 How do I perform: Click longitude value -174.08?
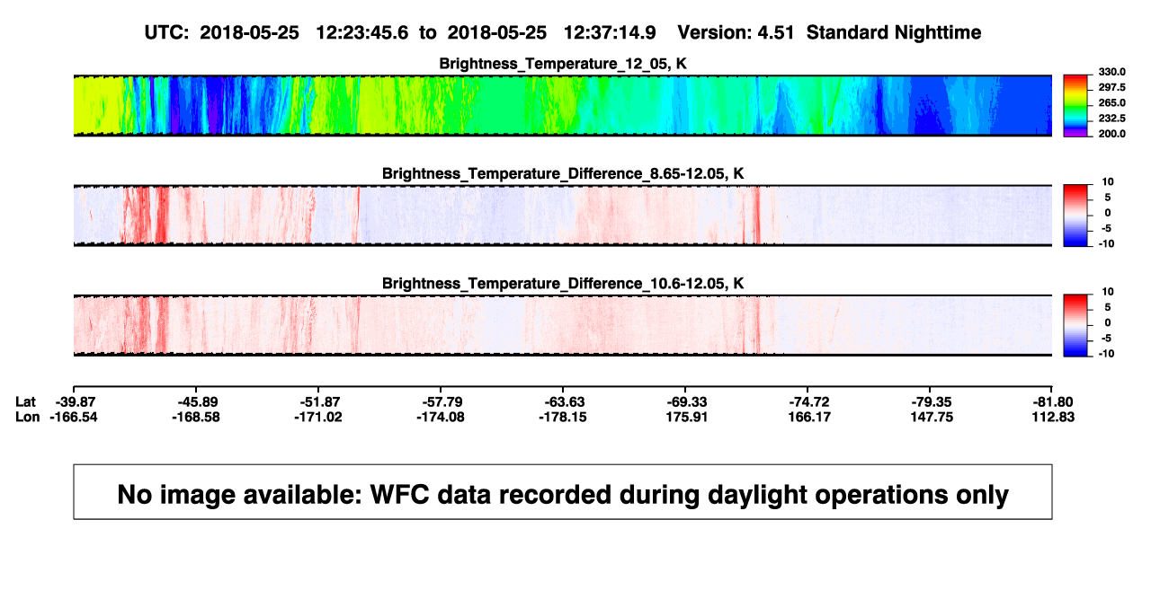[442, 417]
